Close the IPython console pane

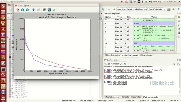tap(180, 60)
